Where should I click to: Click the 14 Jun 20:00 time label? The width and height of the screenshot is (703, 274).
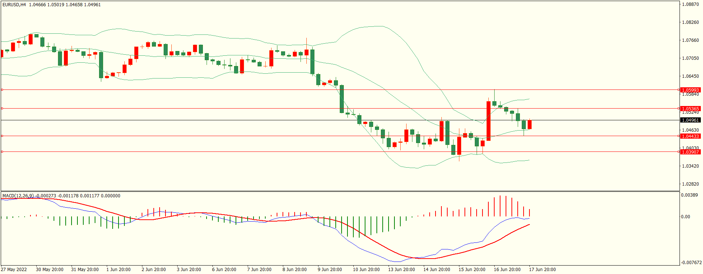pyautogui.click(x=437, y=270)
